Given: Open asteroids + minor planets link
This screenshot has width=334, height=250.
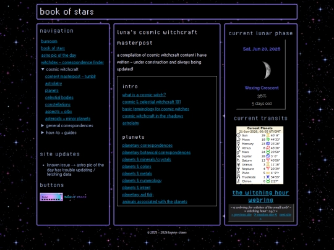Looking at the screenshot, I should coord(68,119).
